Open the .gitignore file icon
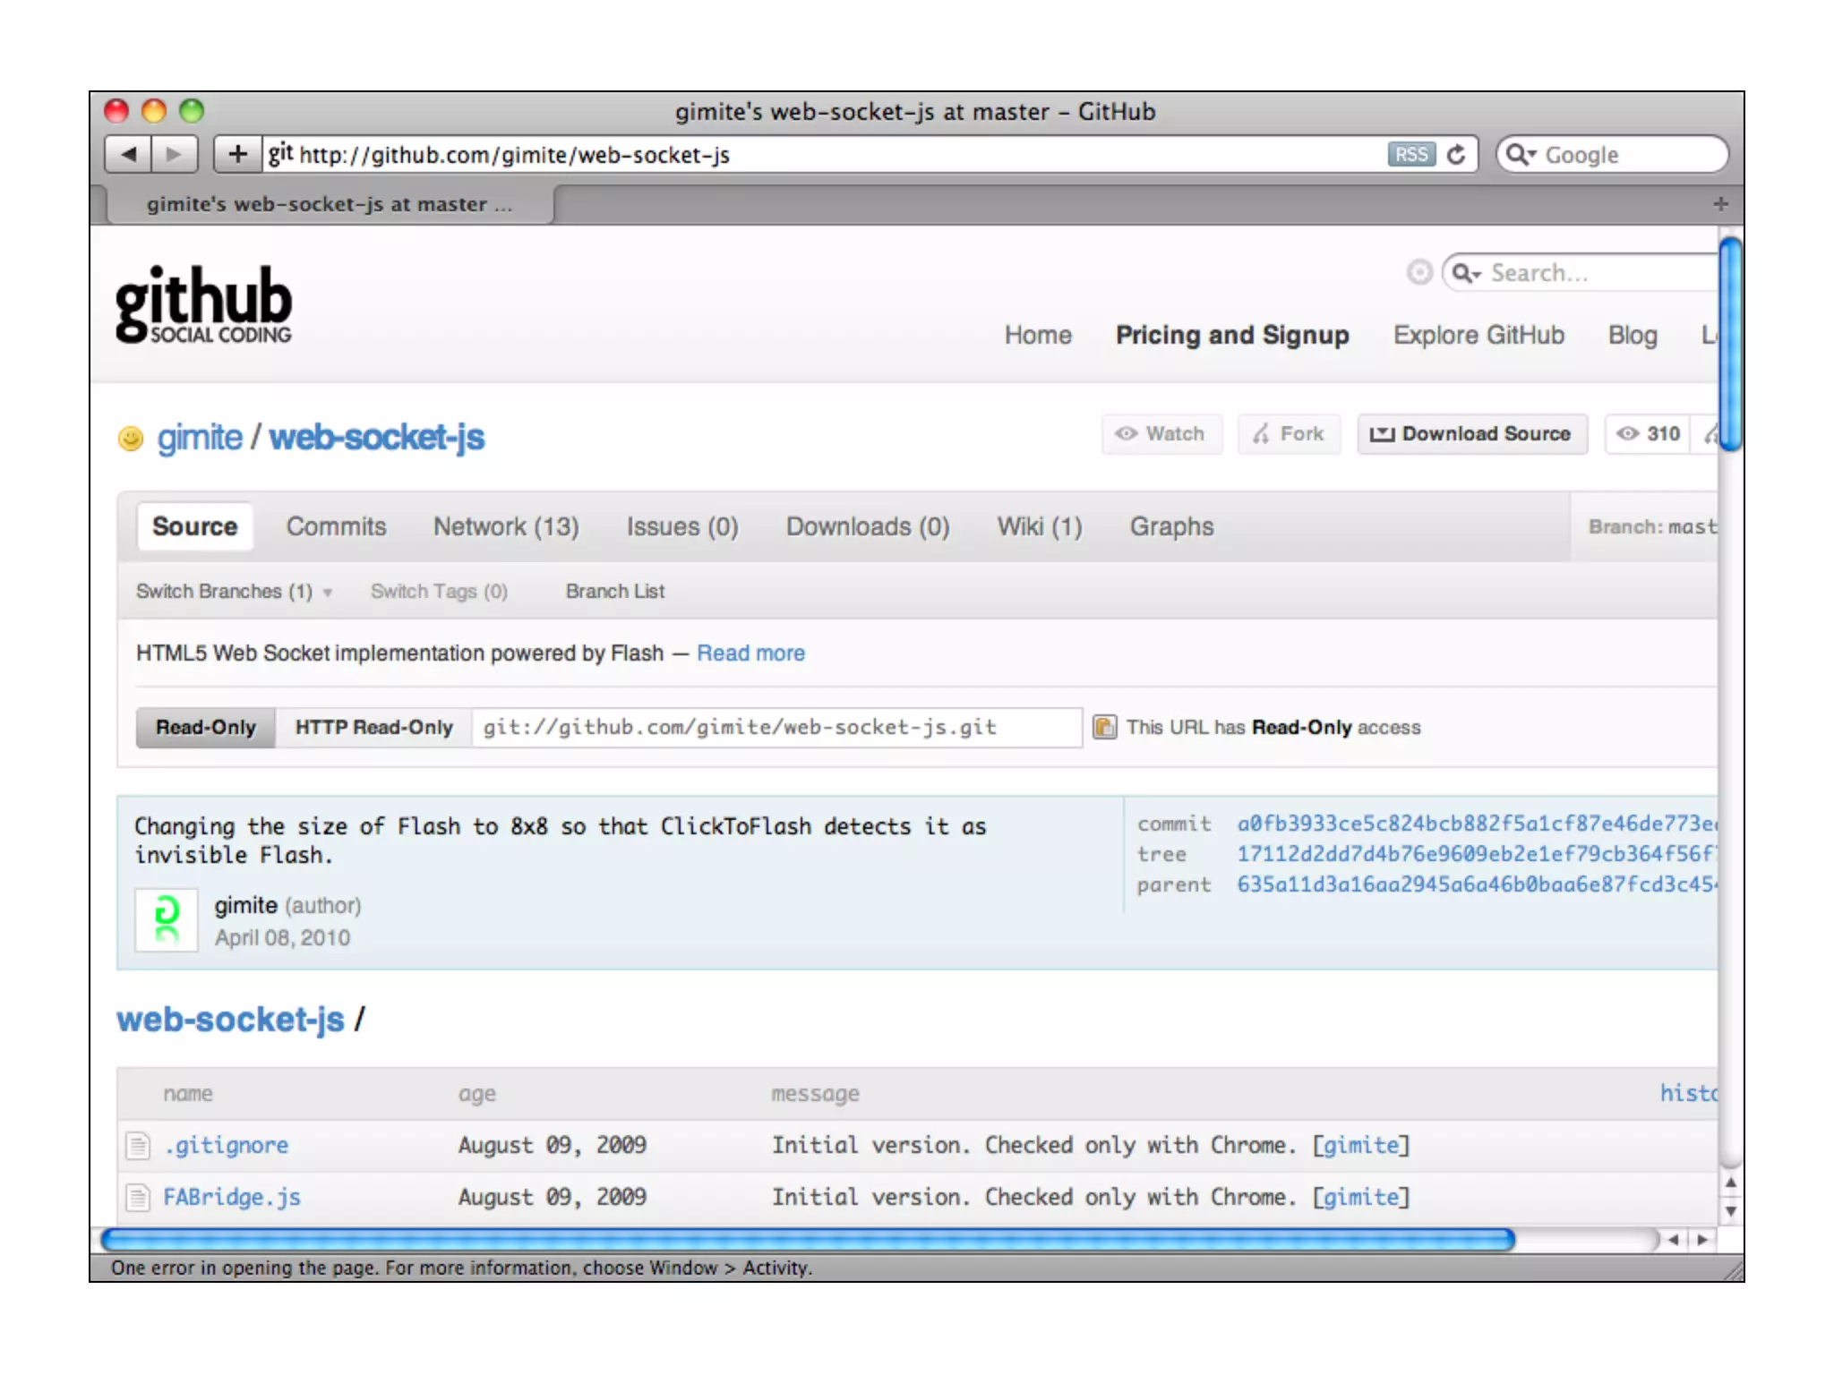Image resolution: width=1834 pixels, height=1375 pixels. point(138,1145)
